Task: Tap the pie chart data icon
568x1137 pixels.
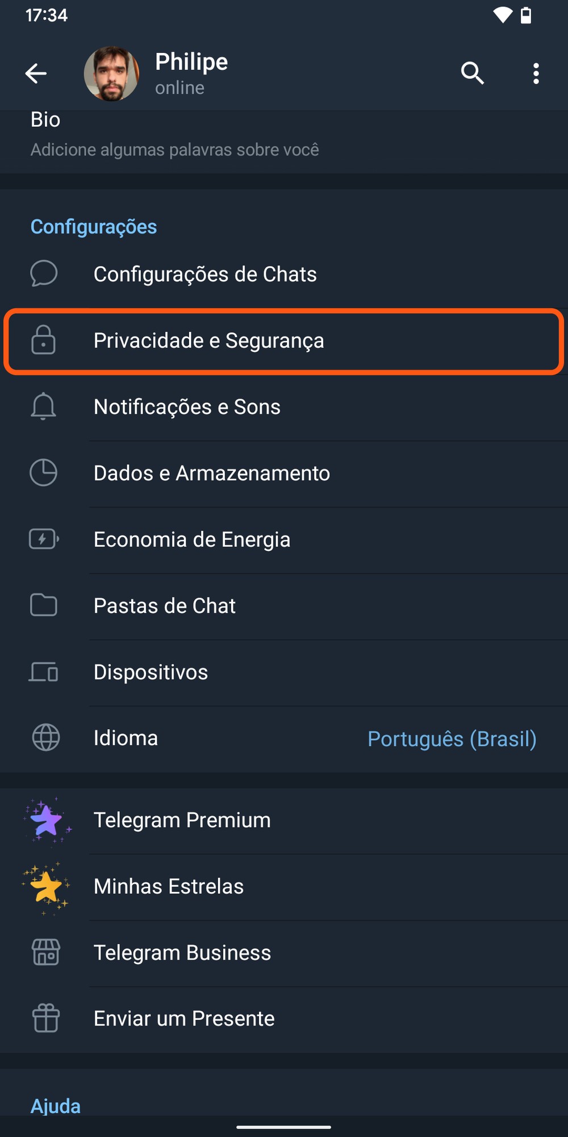Action: click(44, 473)
